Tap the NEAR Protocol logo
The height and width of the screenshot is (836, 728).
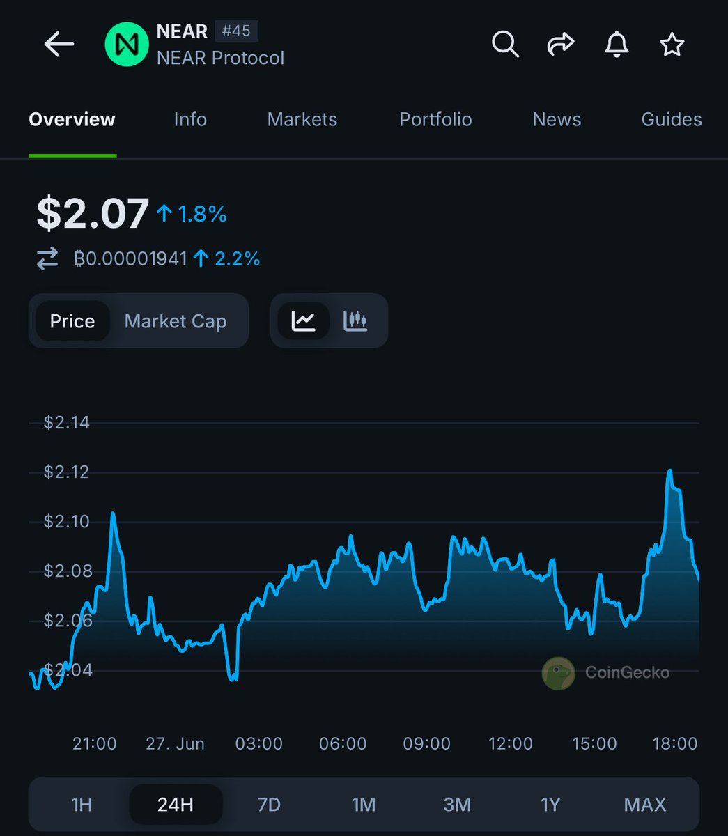[127, 45]
